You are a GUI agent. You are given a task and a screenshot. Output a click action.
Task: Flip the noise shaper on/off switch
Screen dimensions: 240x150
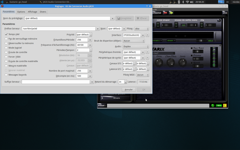(158, 25)
